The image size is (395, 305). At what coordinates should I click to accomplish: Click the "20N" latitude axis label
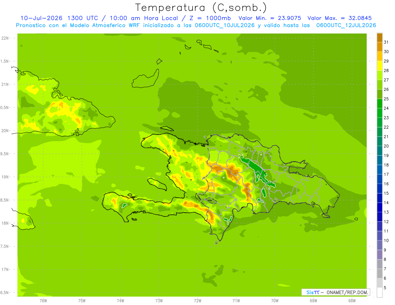(5, 131)
